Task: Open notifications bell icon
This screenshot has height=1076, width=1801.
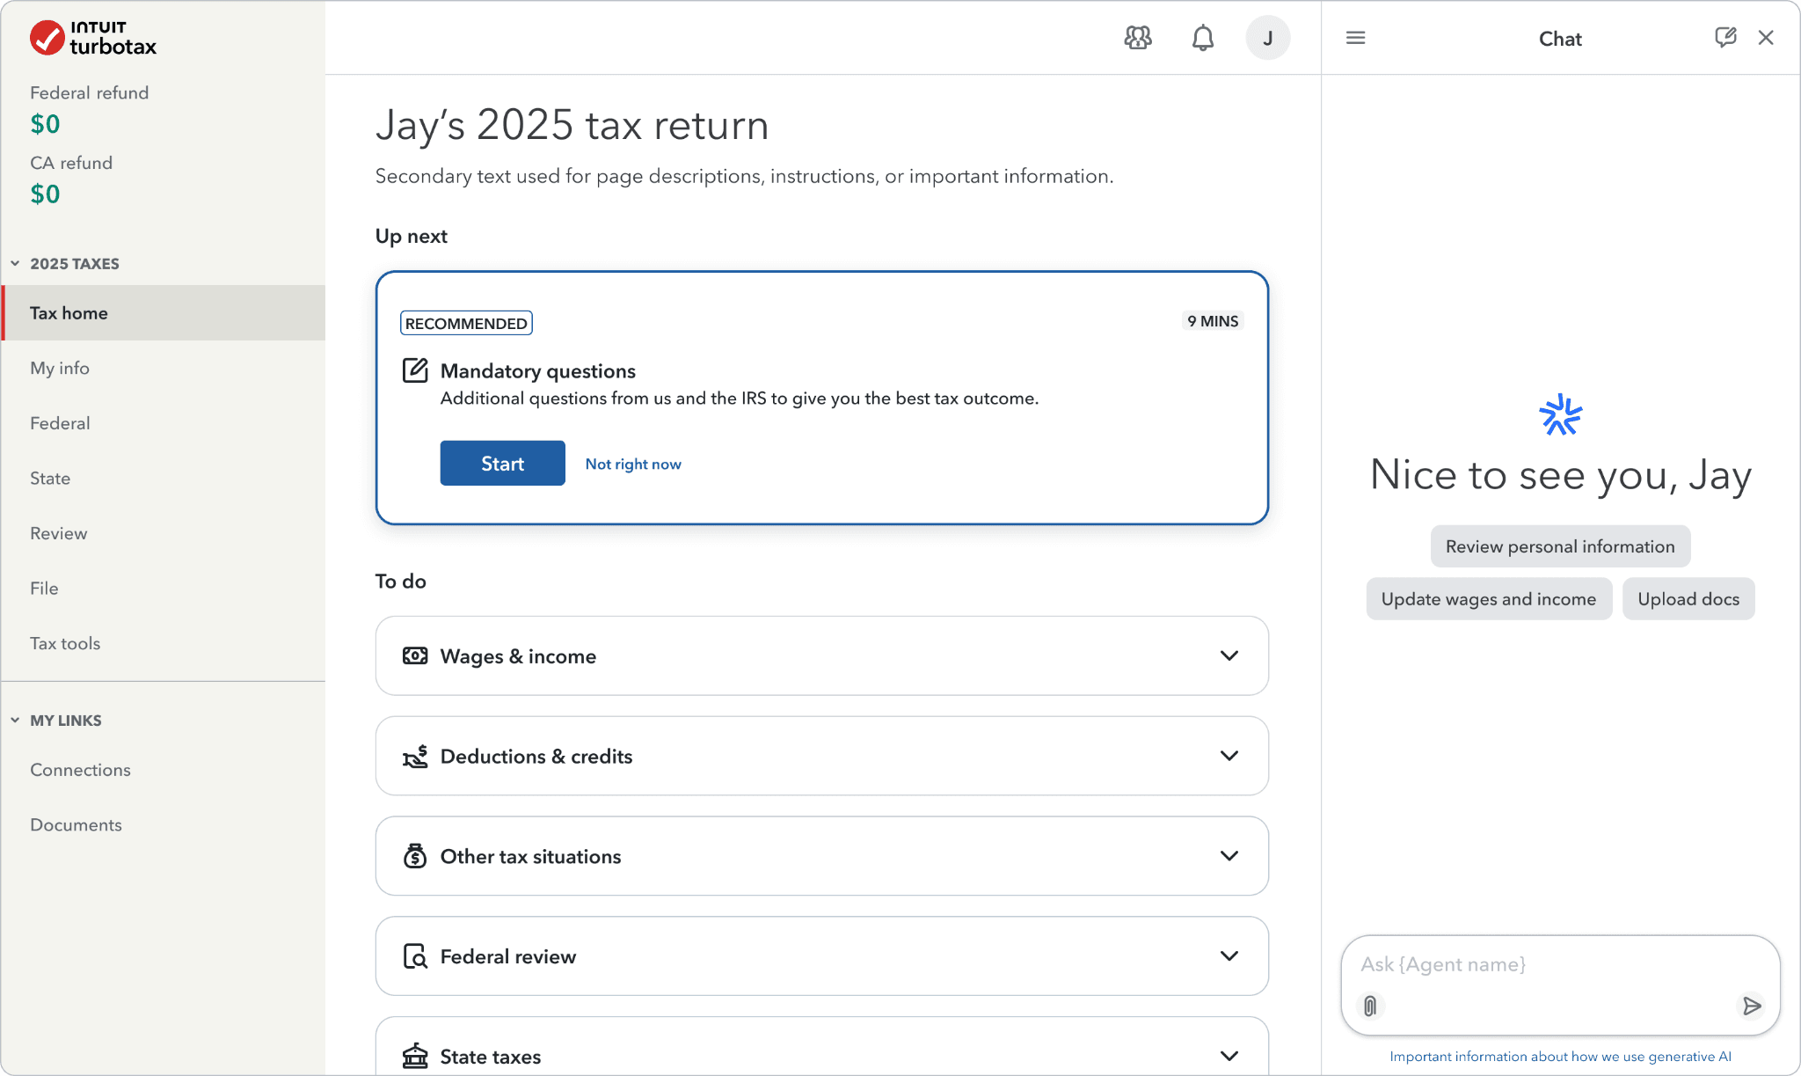Action: coord(1203,38)
